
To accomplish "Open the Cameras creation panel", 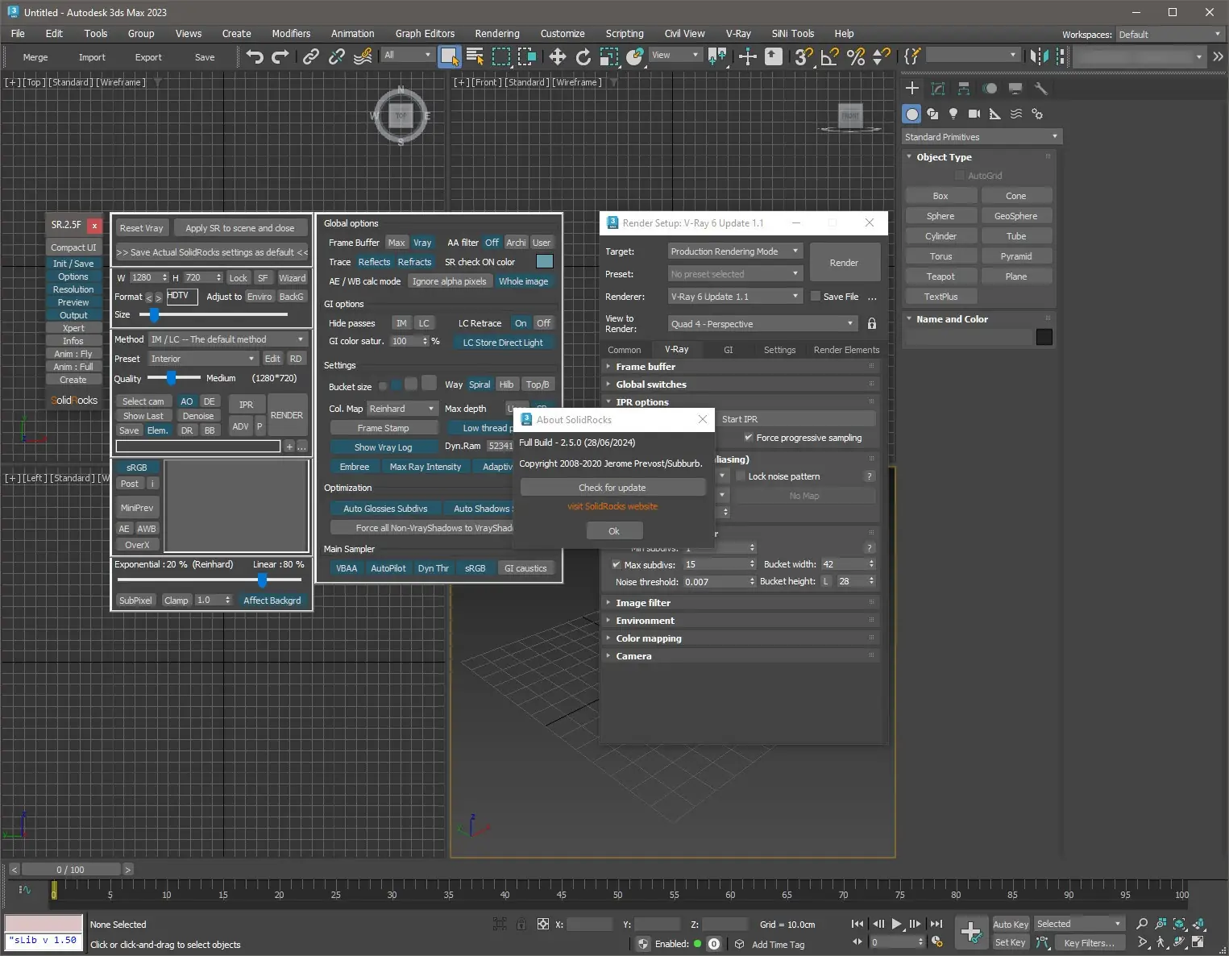I will 974,114.
